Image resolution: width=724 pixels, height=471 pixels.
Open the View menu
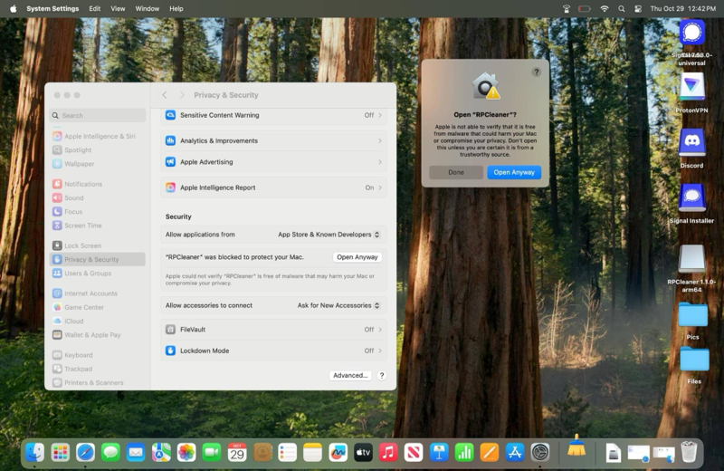[118, 8]
